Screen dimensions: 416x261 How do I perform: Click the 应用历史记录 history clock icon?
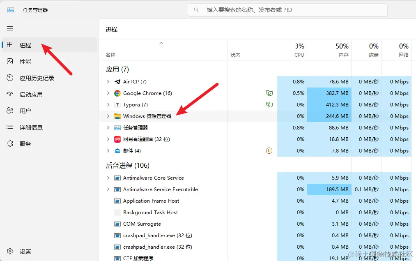coord(10,78)
